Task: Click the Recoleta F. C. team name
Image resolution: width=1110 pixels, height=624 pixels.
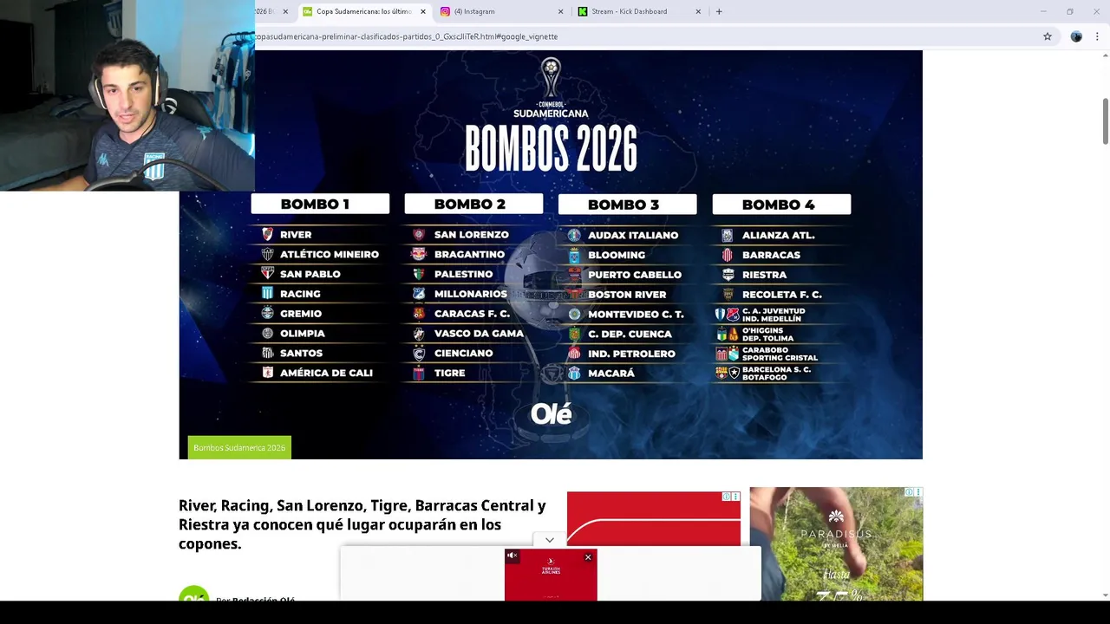Action: click(781, 295)
